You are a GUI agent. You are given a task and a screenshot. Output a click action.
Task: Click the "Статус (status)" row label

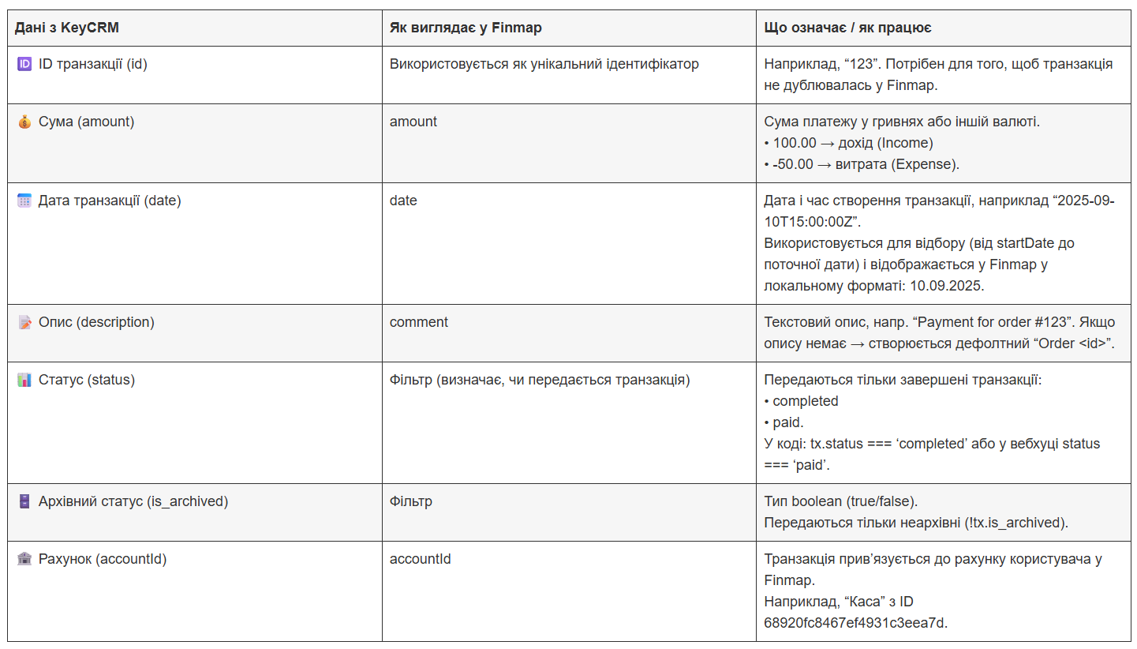click(87, 380)
